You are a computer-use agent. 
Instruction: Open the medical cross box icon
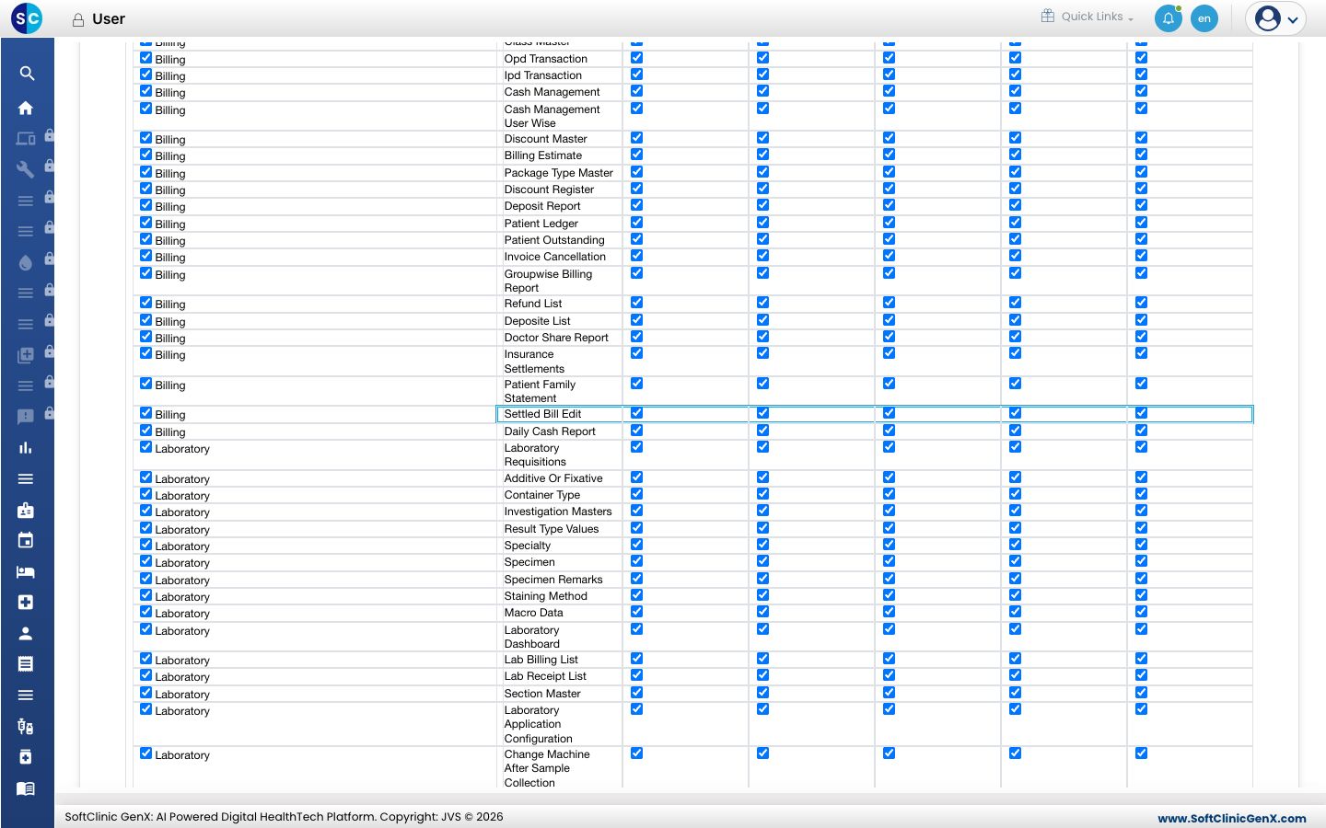pyautogui.click(x=26, y=602)
